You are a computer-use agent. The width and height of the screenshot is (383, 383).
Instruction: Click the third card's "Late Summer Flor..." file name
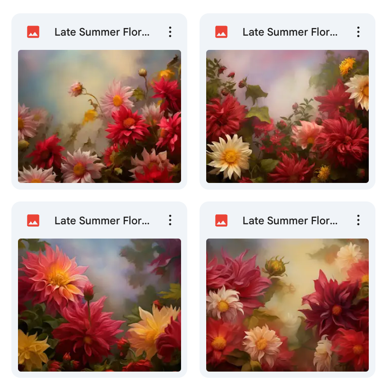pyautogui.click(x=102, y=220)
